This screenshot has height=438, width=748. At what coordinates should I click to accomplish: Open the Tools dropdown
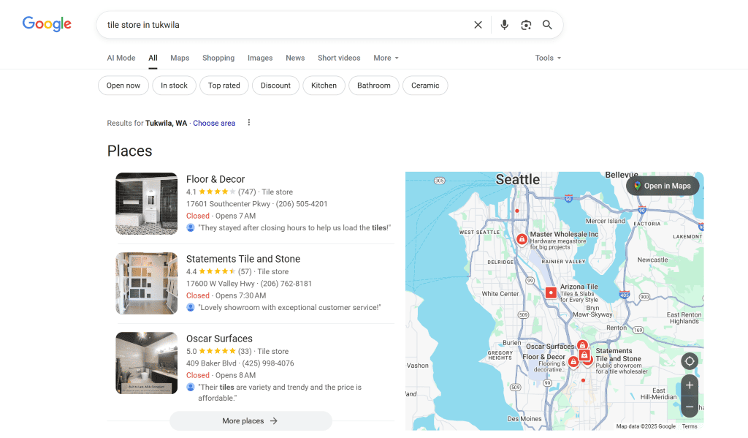[x=548, y=58]
